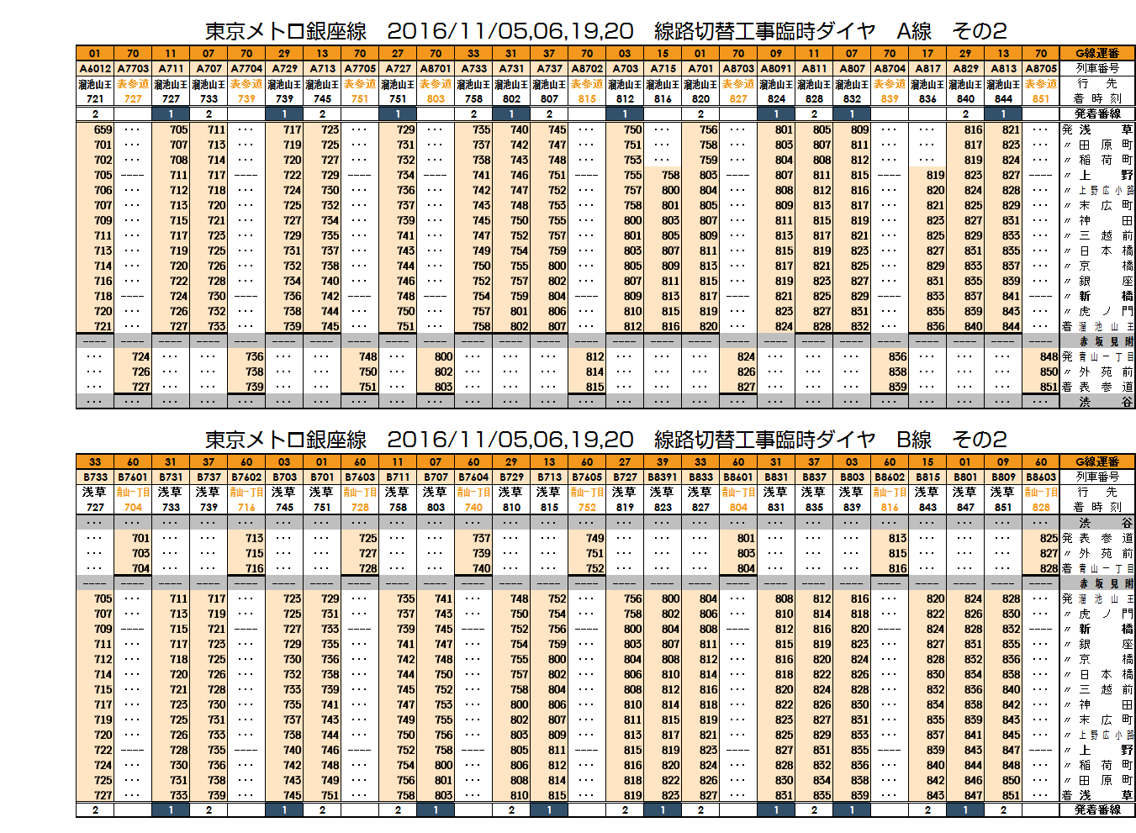Select train number A711

[x=171, y=69]
